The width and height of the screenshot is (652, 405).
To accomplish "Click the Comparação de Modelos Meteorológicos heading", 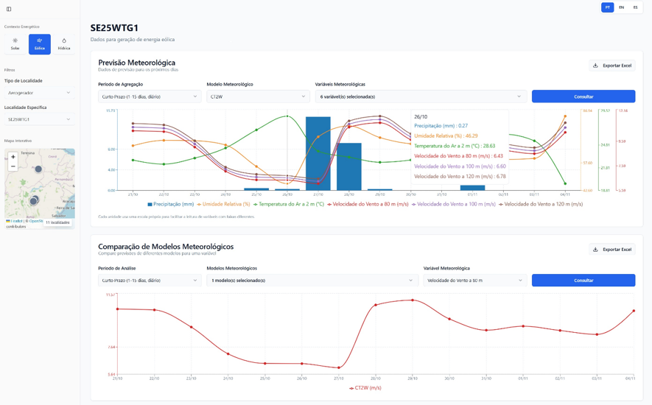I will point(166,246).
